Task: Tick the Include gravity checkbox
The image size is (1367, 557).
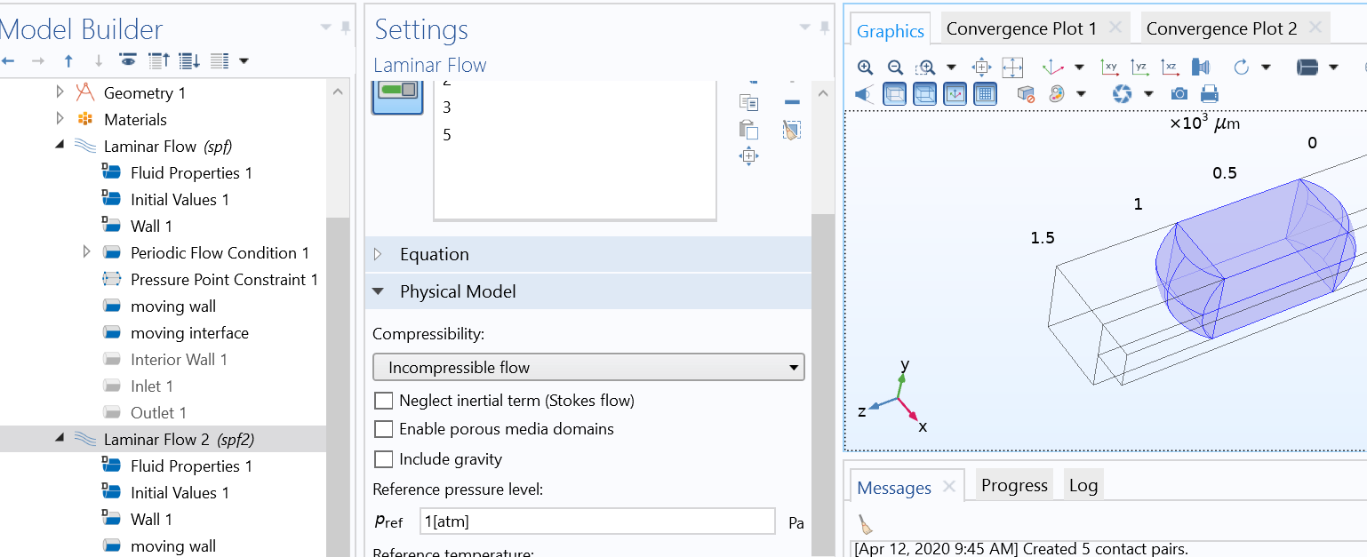Action: pos(384,459)
